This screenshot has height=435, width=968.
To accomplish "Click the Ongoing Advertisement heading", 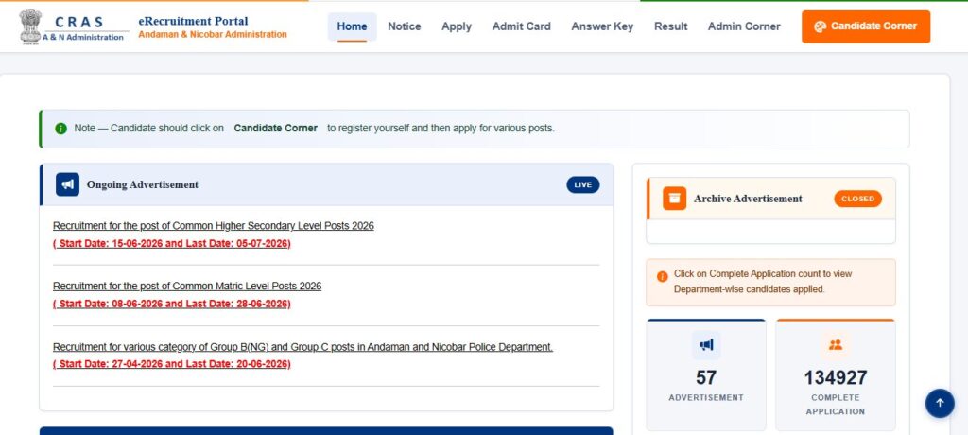I will 143,184.
